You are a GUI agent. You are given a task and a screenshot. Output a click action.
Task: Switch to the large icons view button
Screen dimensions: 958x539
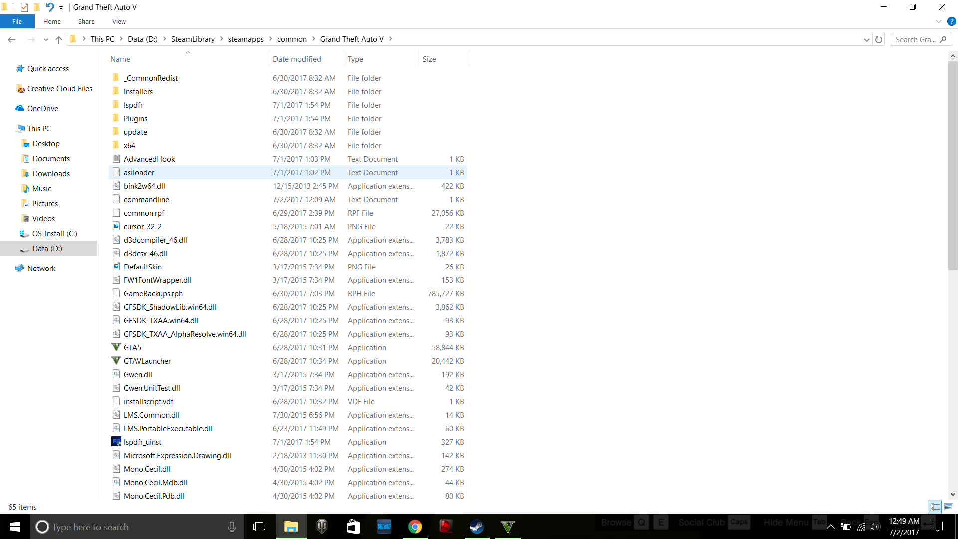click(x=949, y=507)
